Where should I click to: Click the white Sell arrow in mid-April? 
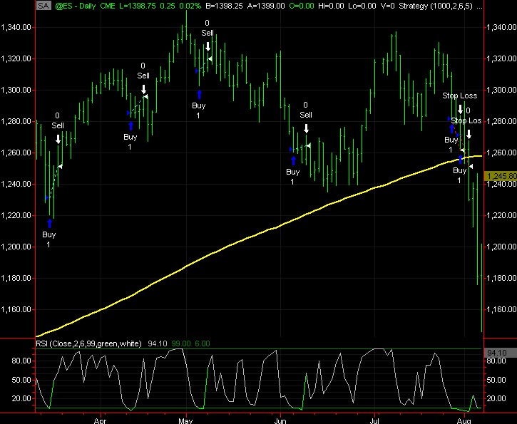tap(144, 89)
